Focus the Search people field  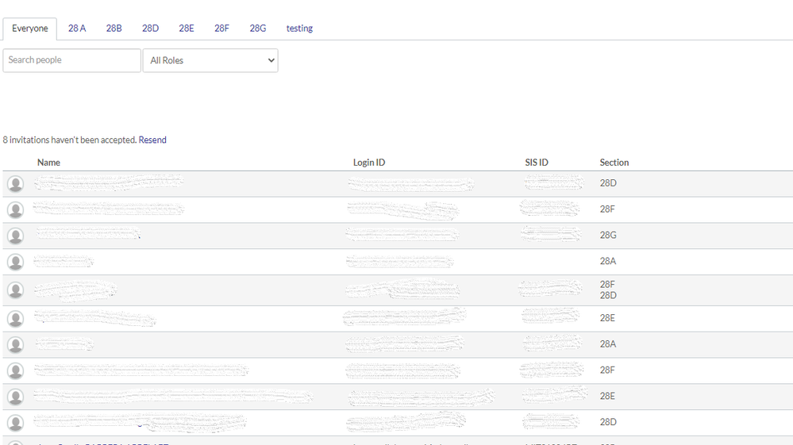[x=71, y=60]
